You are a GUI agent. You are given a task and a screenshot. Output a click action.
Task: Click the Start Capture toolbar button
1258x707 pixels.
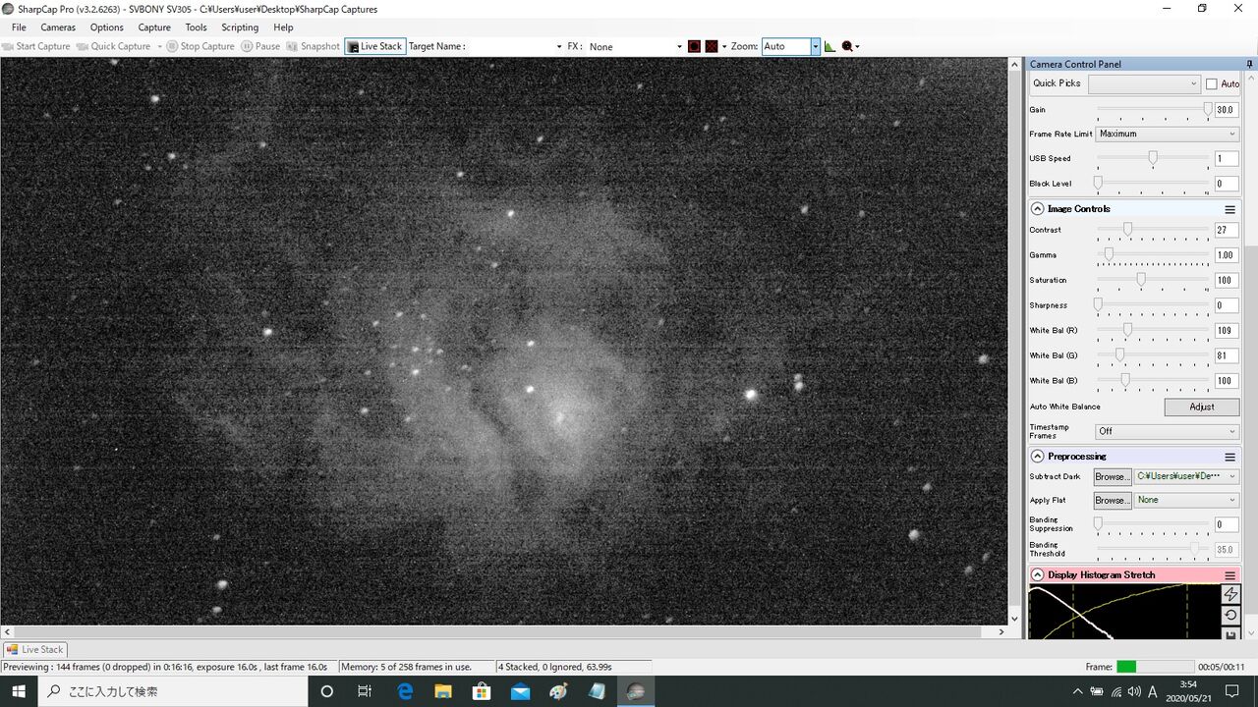pos(36,46)
